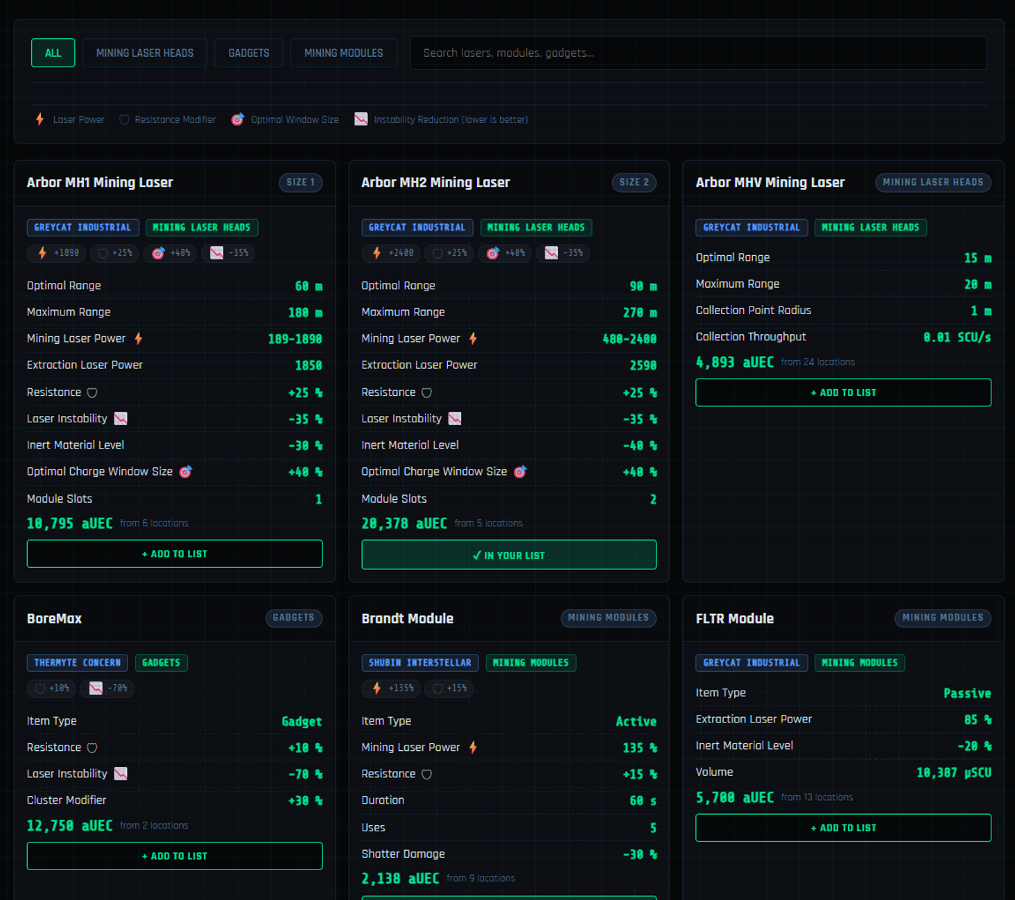Click 'from 24 locations' on Arbor MHV
Image resolution: width=1015 pixels, height=900 pixels.
click(x=818, y=362)
